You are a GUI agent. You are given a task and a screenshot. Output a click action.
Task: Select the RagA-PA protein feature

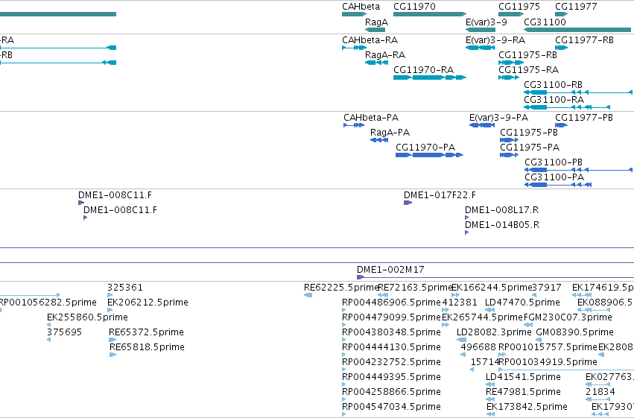point(379,140)
